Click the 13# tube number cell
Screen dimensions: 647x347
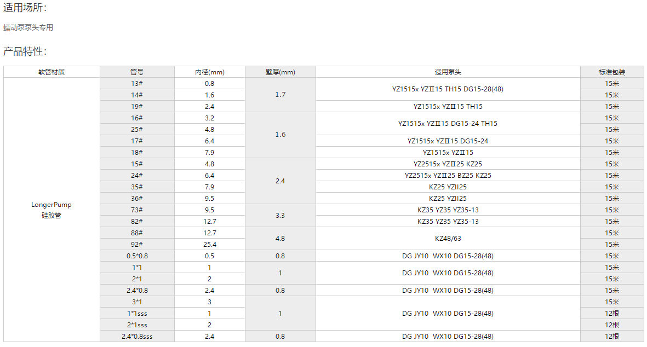[137, 84]
